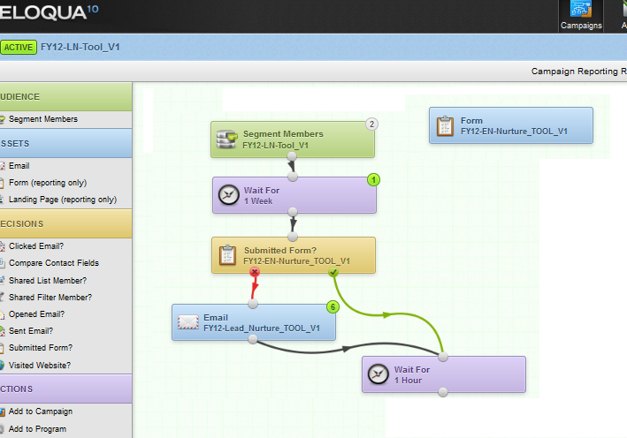Click the green badge 1 on Wait For 1 Week
Image resolution: width=627 pixels, height=438 pixels.
373,179
